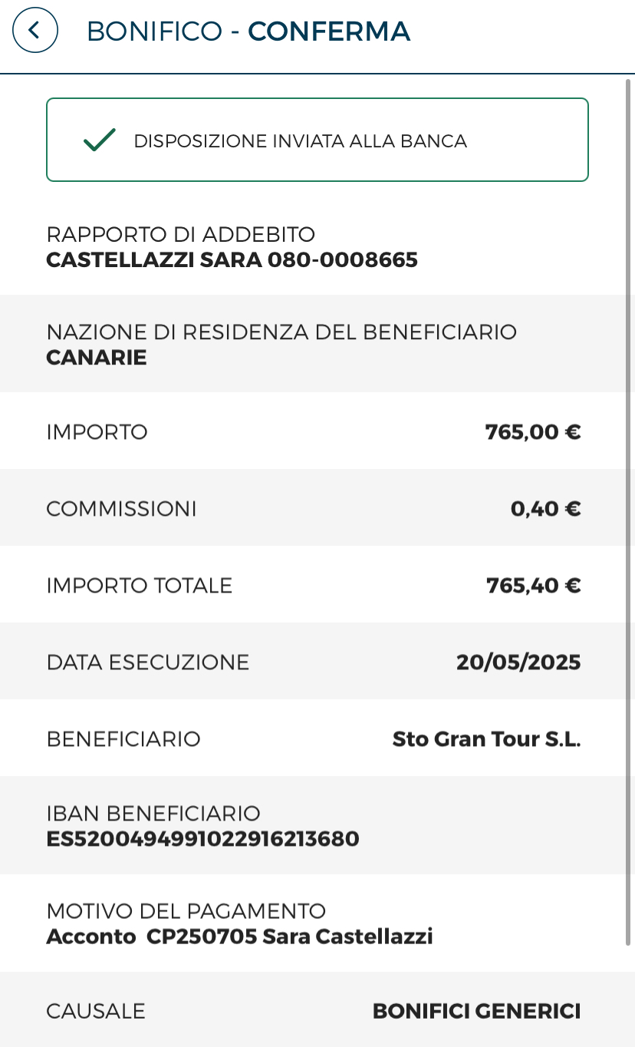Select the beneficiary name Sto Gran Tour S.L.

pos(487,739)
